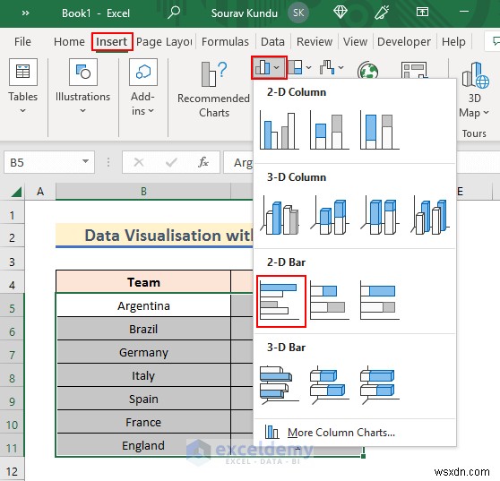Switch to the Formulas tab

[x=225, y=42]
